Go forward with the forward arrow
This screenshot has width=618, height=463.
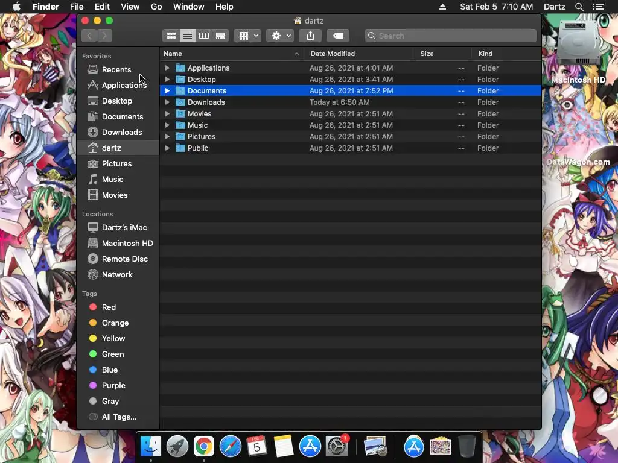coord(104,36)
